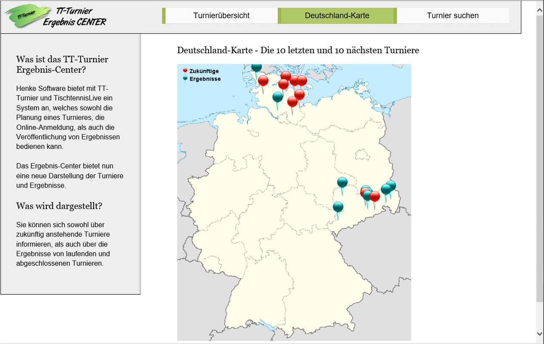
Task: Select the lone red pin on the North Sea coast
Action: point(263,81)
